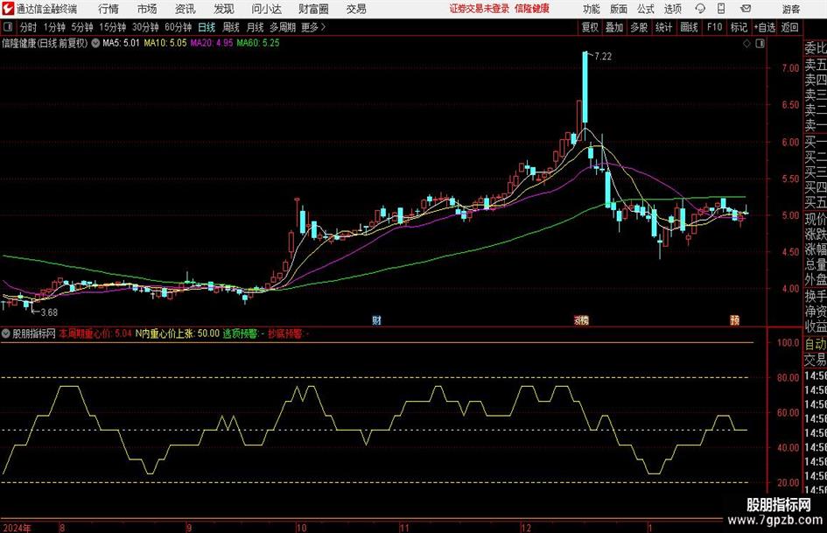Screen dimensions: 827x533
Task: Open the 预 marker near chart right end
Action: tap(734, 320)
